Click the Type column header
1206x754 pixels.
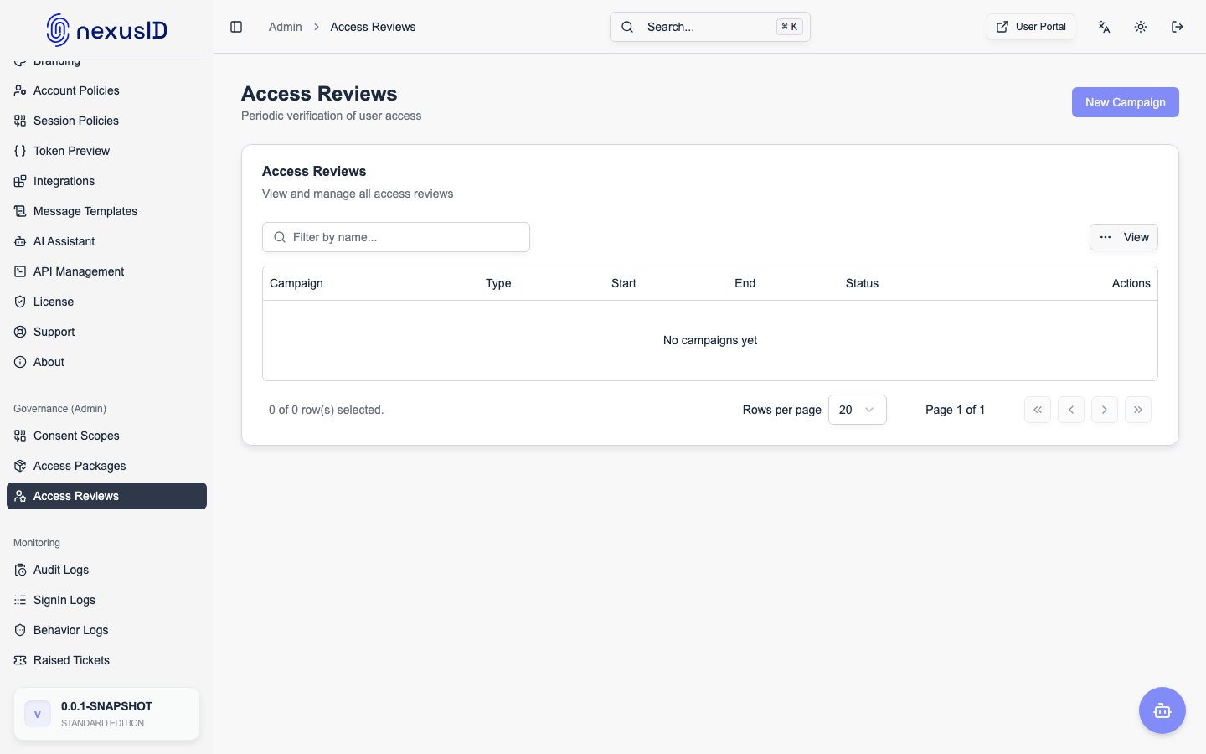(498, 283)
